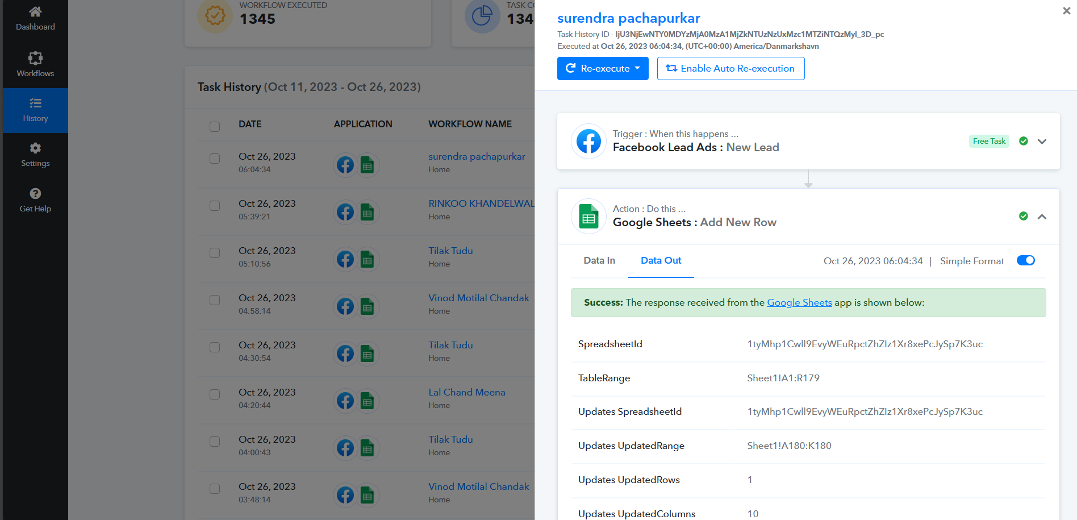Click Facebook icon in 05:10:56 row
The width and height of the screenshot is (1077, 520).
[x=345, y=260]
